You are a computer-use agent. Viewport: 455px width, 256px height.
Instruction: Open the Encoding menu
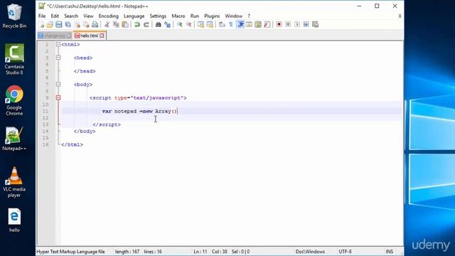pyautogui.click(x=109, y=16)
